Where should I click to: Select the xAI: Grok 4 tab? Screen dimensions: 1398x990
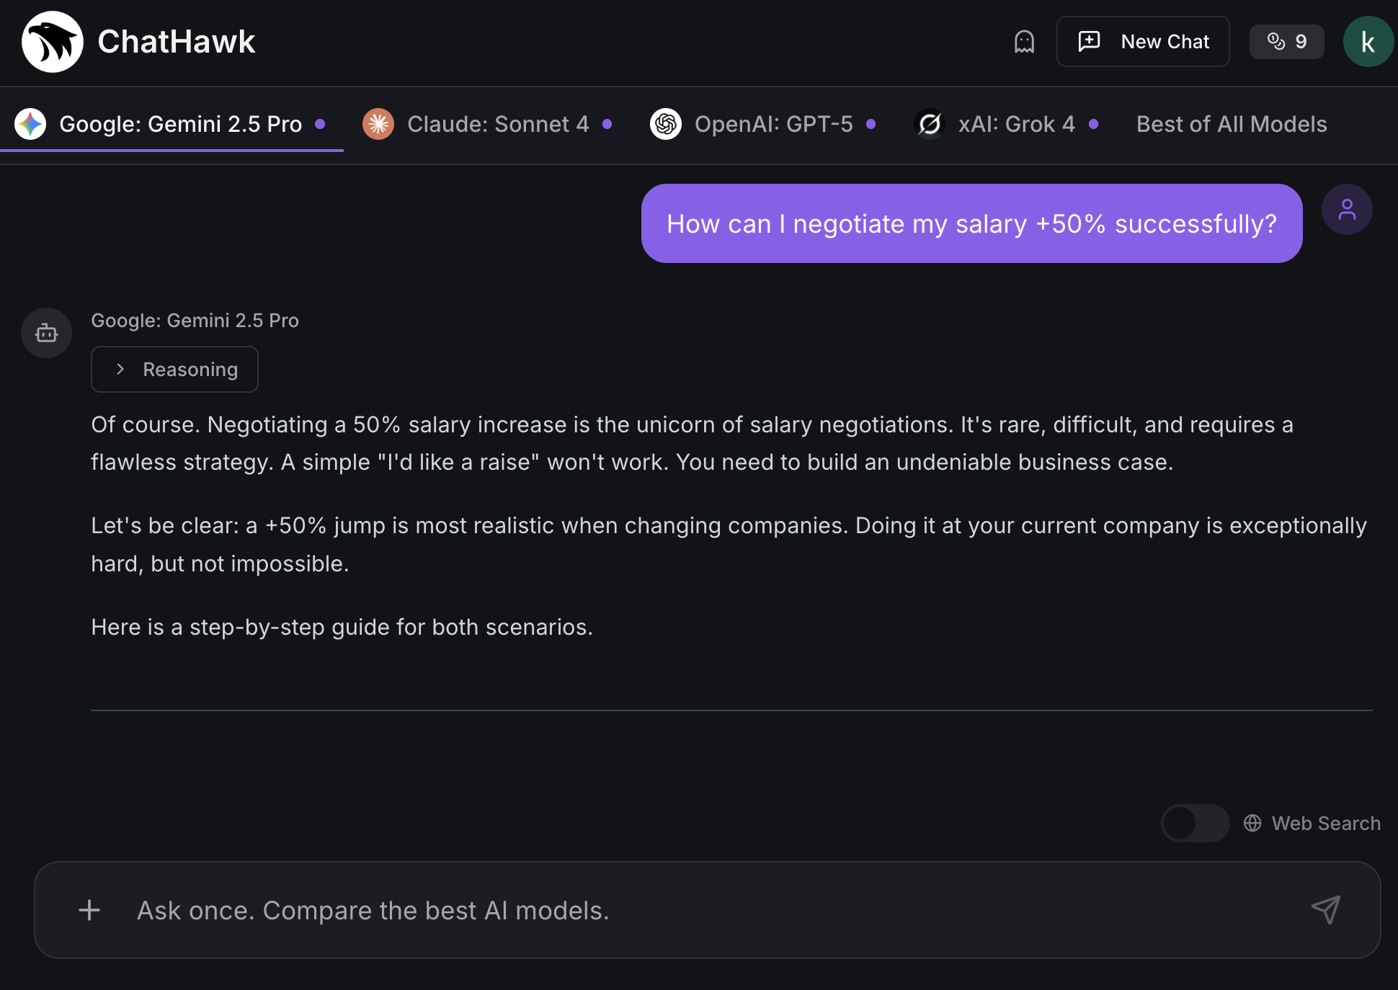point(1015,124)
